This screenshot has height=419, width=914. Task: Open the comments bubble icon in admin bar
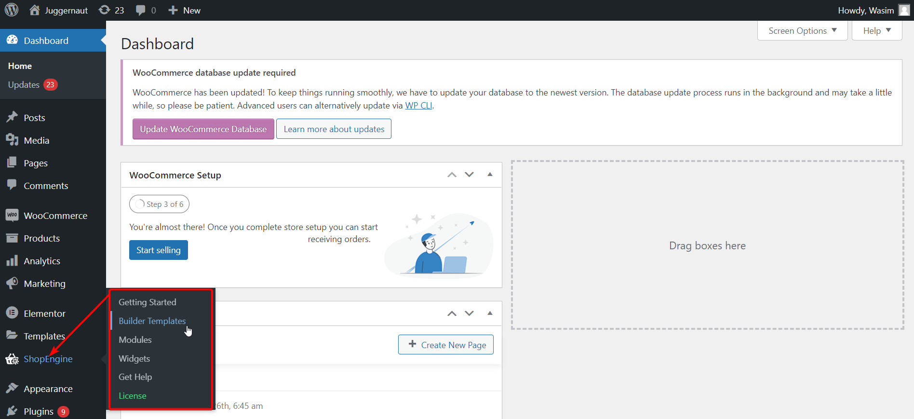click(141, 10)
